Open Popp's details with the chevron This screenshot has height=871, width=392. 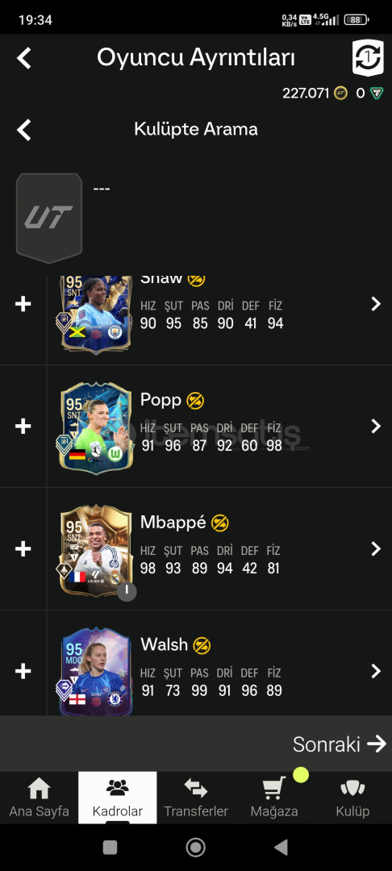pos(376,426)
